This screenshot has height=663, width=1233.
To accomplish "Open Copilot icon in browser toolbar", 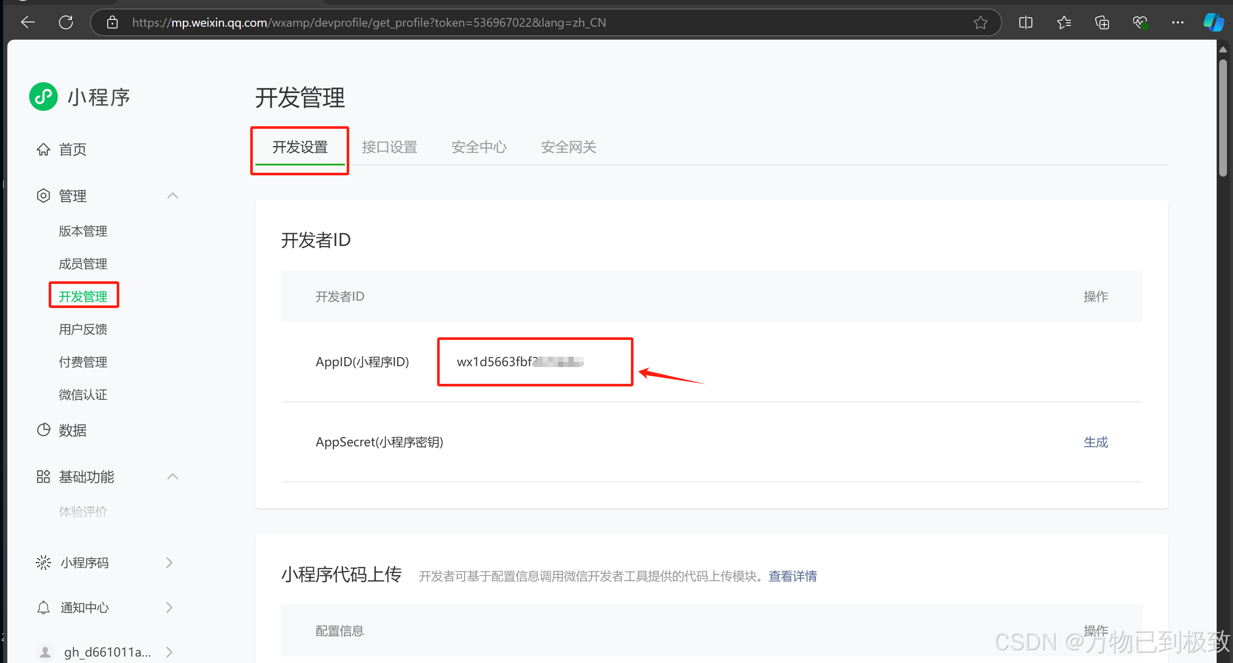I will [1213, 22].
